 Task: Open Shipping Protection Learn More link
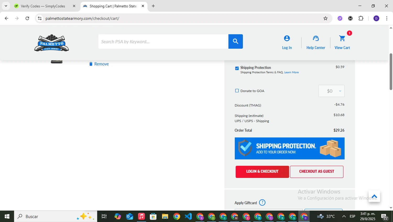click(x=291, y=72)
